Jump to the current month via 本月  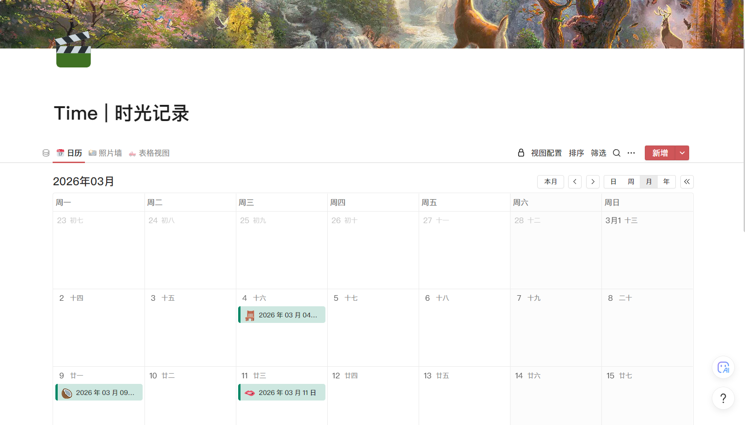[550, 182]
